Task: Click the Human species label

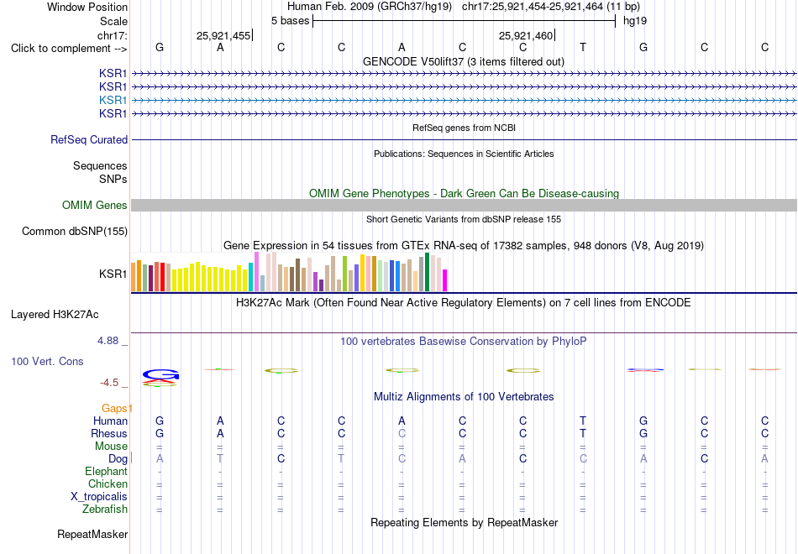Action: tap(110, 421)
